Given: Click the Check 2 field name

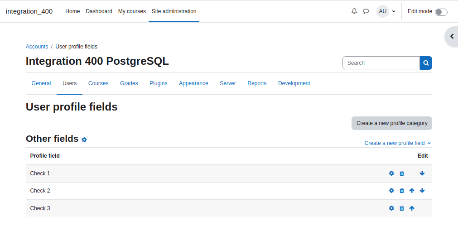Looking at the screenshot, I should (40, 191).
